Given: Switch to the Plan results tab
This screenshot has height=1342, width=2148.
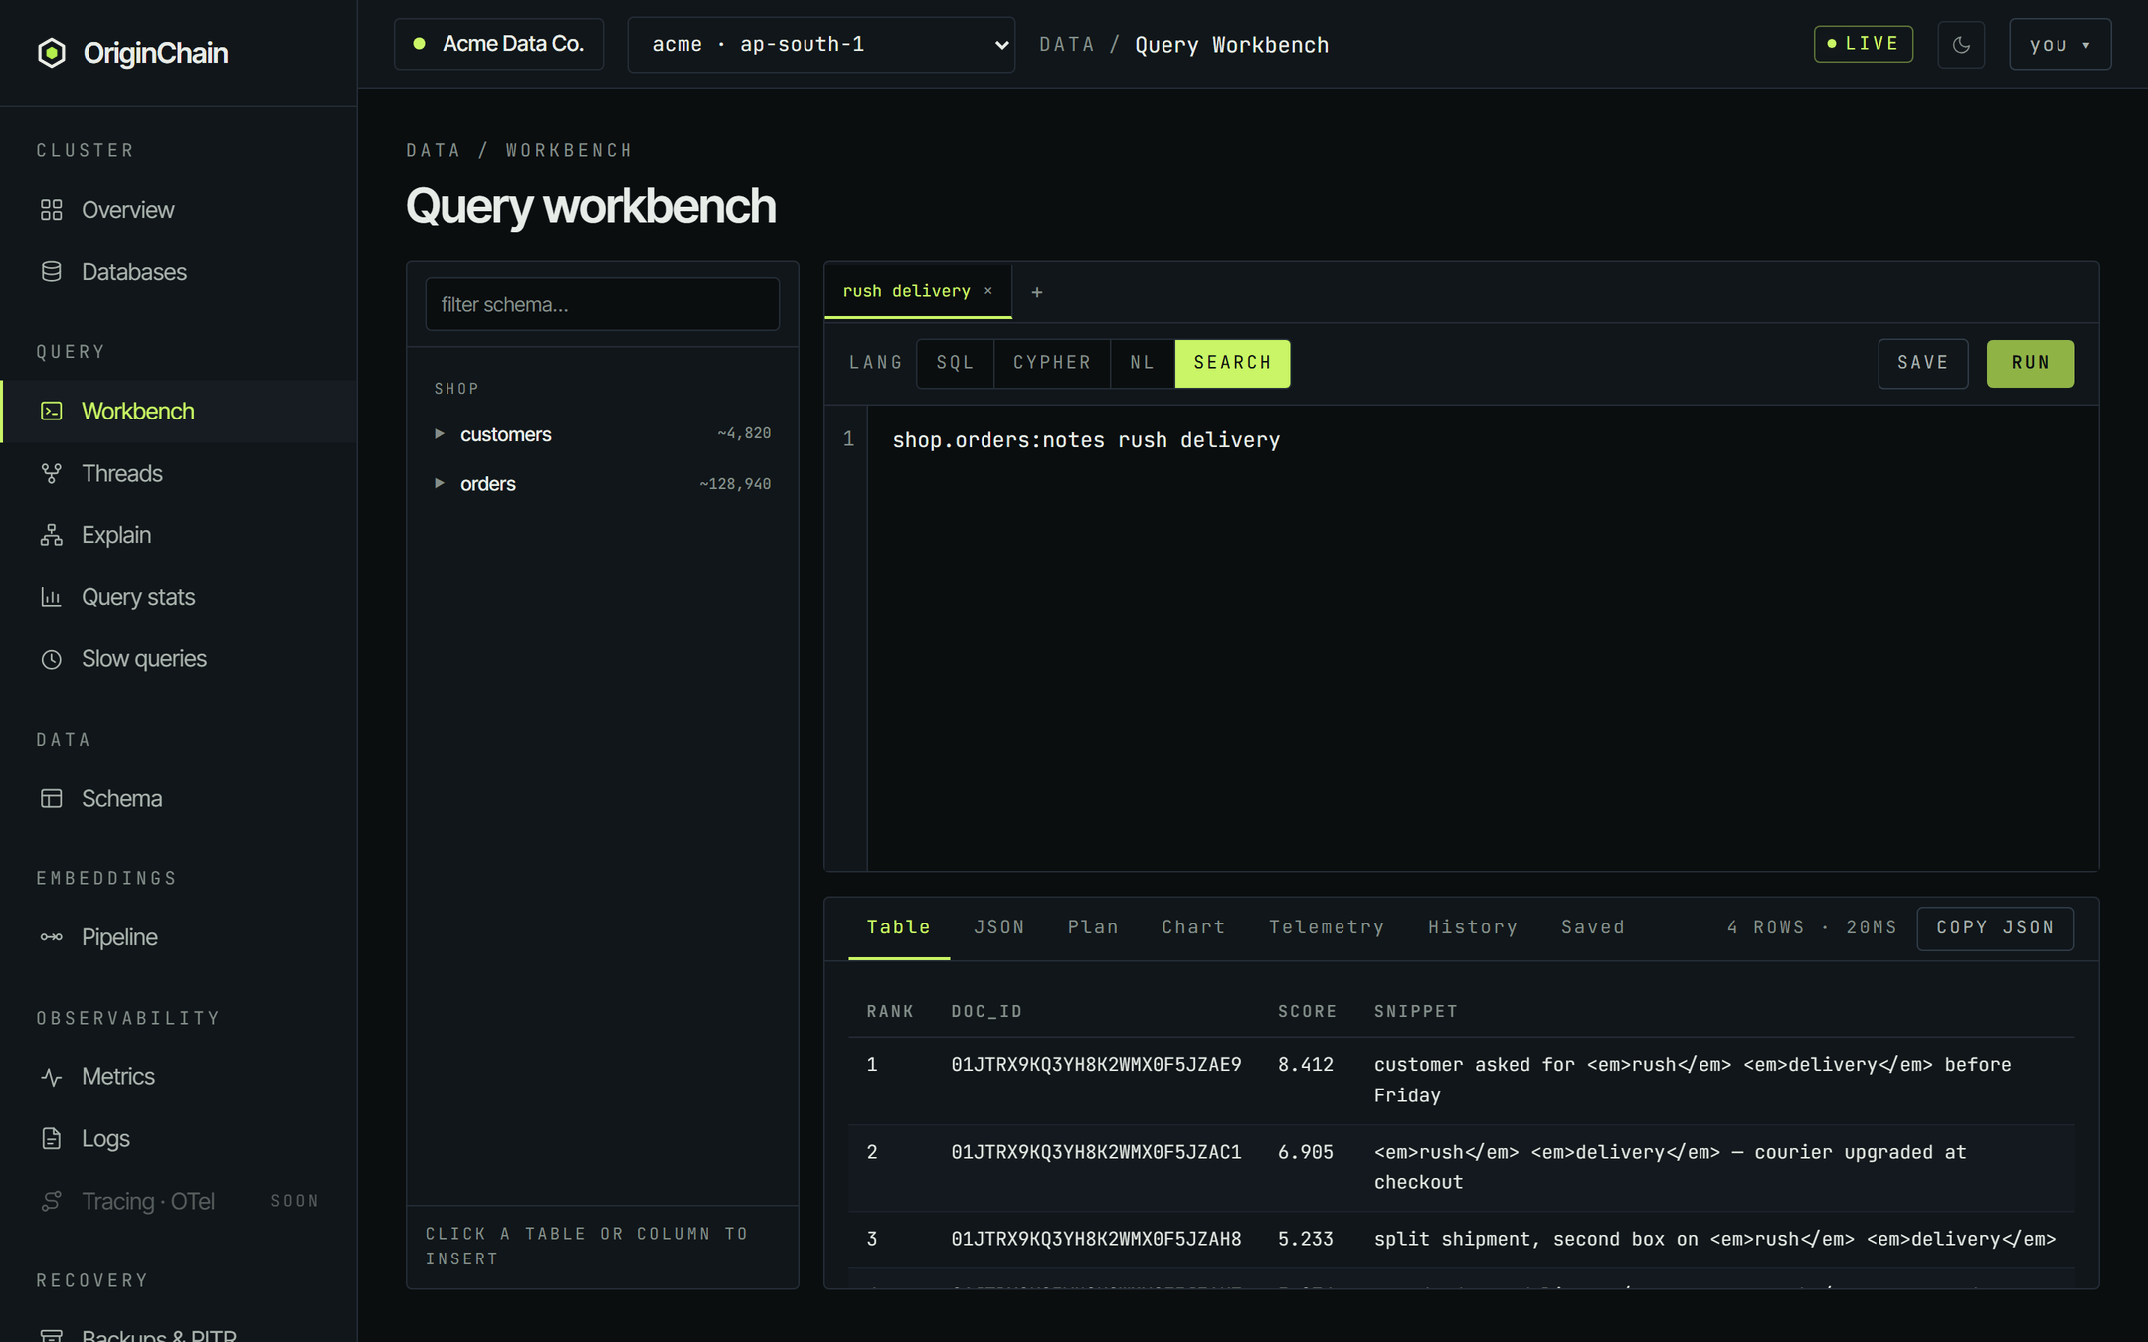Looking at the screenshot, I should click(1093, 927).
